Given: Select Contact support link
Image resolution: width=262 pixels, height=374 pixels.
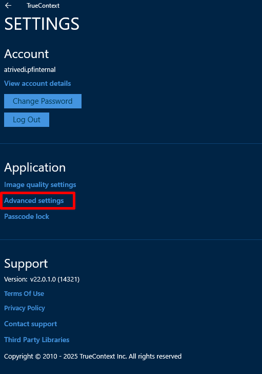Looking at the screenshot, I should (30, 324).
